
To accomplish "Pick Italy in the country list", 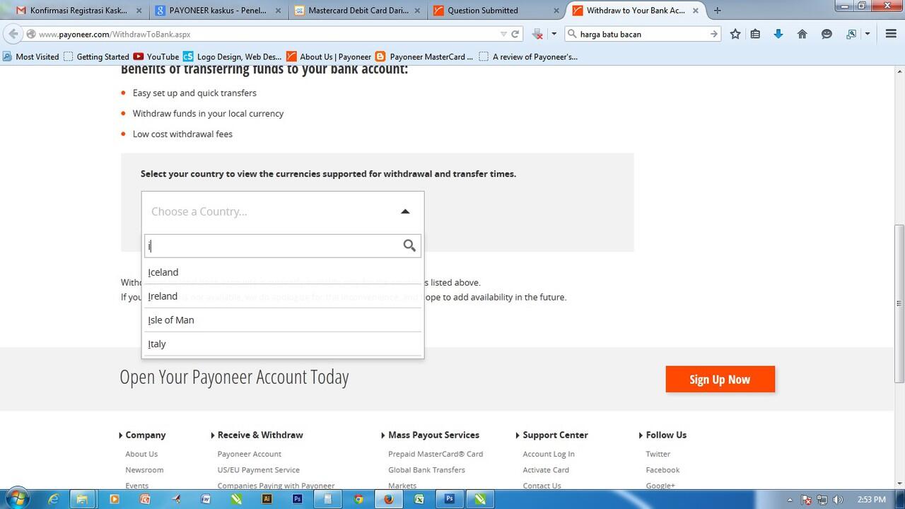I will (283, 344).
